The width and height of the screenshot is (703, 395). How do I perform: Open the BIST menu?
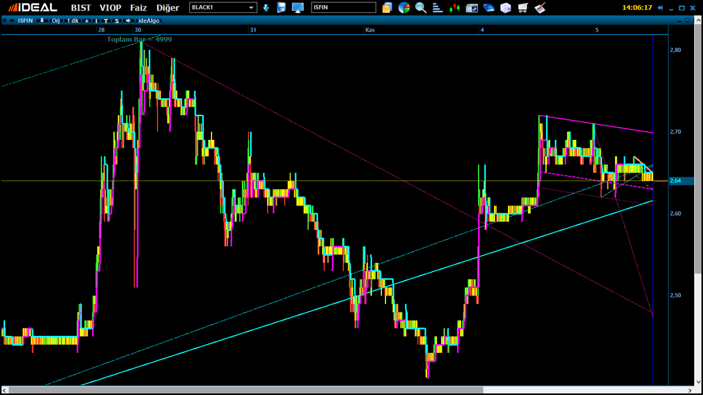(81, 8)
